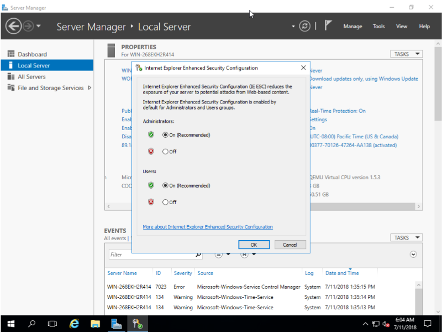Sort events by Severity column
Image resolution: width=442 pixels, height=332 pixels.
(x=183, y=273)
